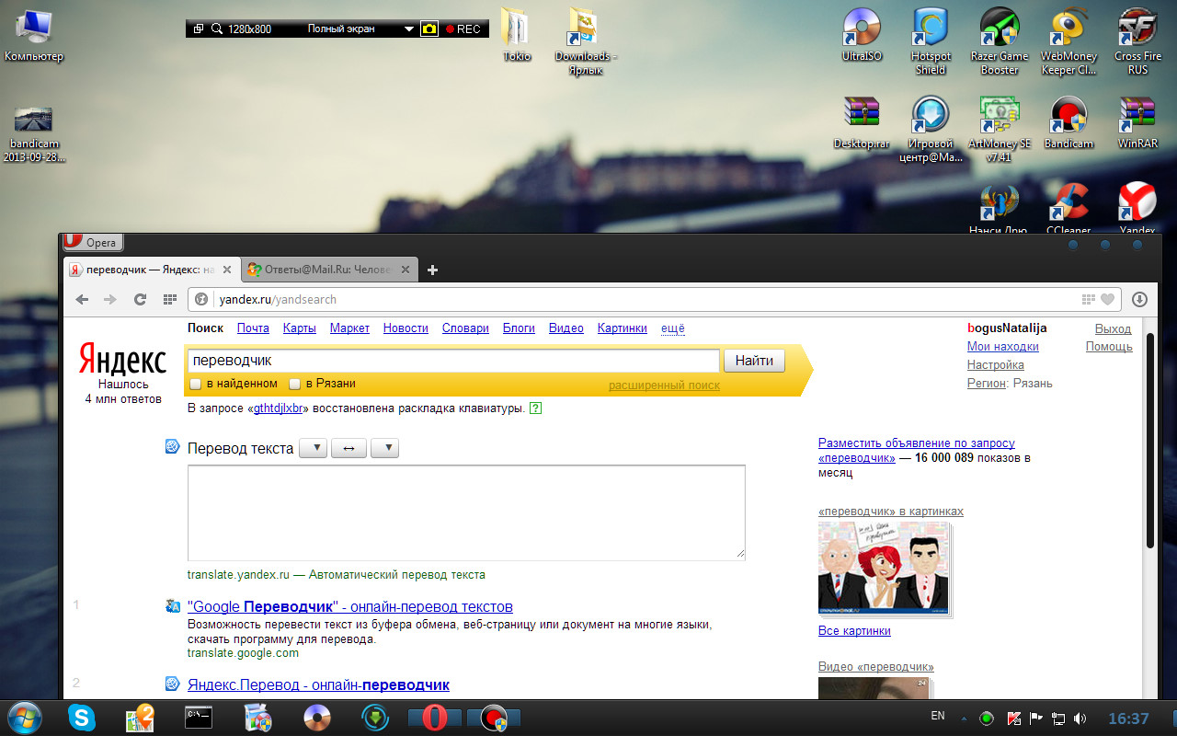Tick the 'в найденном' checkbox
This screenshot has width=1177, height=736.
coord(195,384)
